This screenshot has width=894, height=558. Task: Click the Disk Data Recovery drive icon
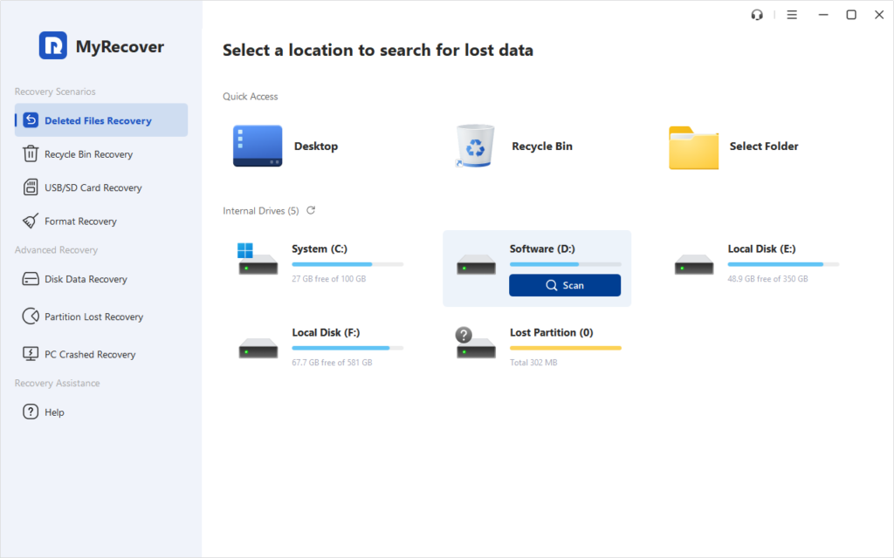tap(31, 279)
